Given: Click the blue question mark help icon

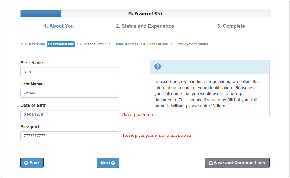Looking at the screenshot, I should tap(158, 67).
